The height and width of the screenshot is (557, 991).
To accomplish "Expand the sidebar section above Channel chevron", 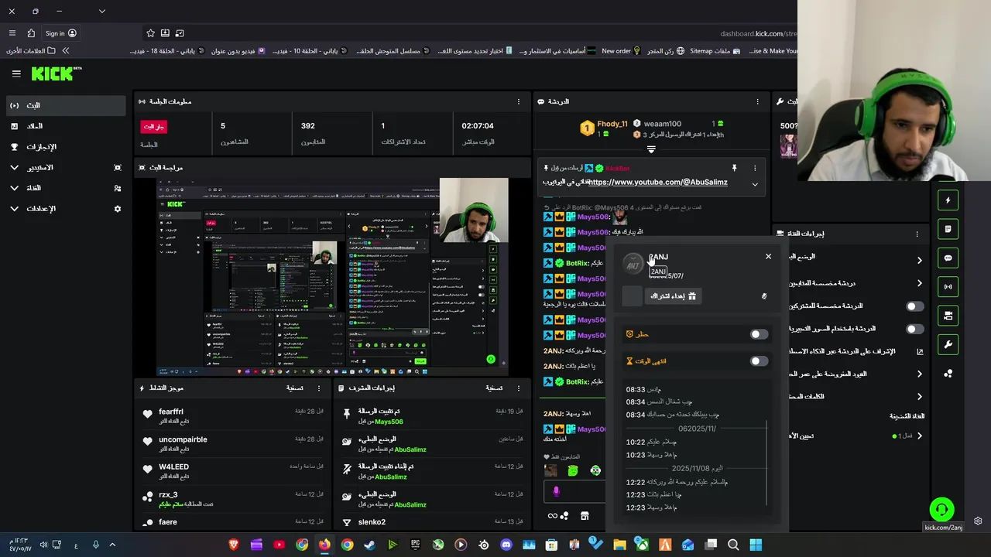I will pos(14,167).
